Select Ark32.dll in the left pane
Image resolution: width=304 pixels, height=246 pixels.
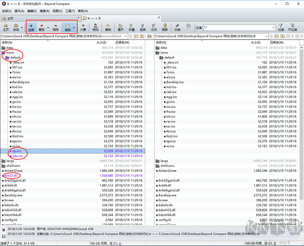point(72,175)
